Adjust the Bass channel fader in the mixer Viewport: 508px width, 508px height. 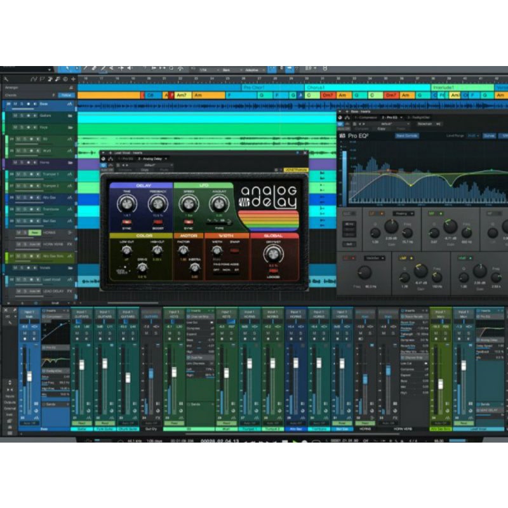(29, 376)
